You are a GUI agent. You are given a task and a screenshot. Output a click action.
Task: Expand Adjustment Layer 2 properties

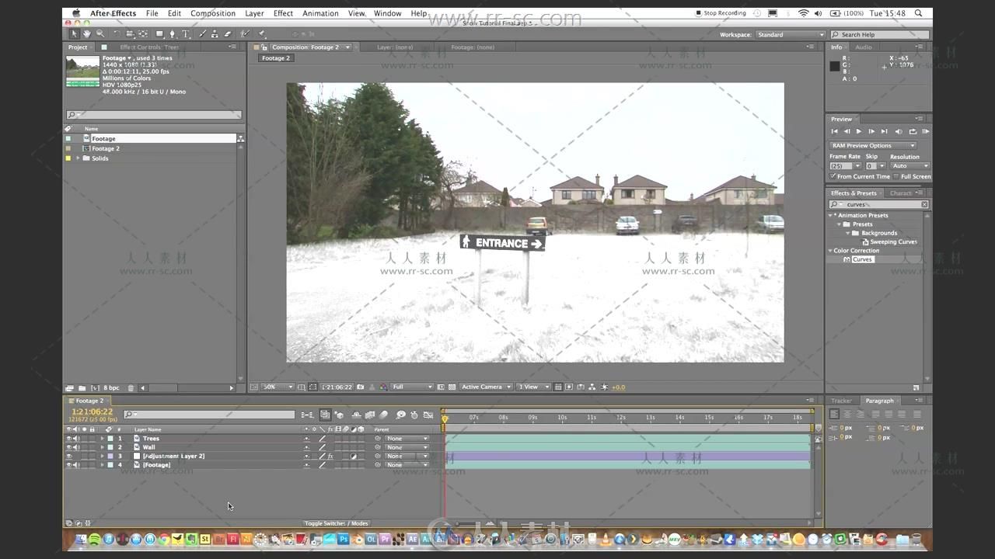(102, 457)
